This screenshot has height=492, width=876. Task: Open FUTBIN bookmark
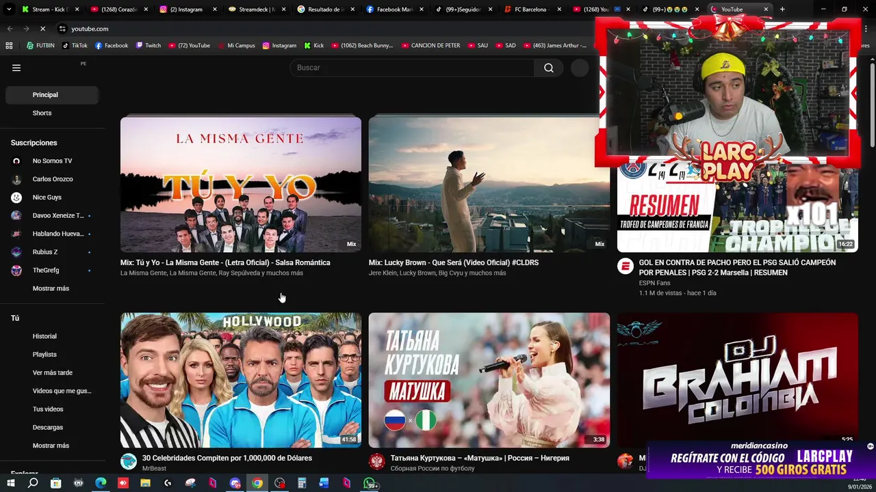pyautogui.click(x=40, y=46)
